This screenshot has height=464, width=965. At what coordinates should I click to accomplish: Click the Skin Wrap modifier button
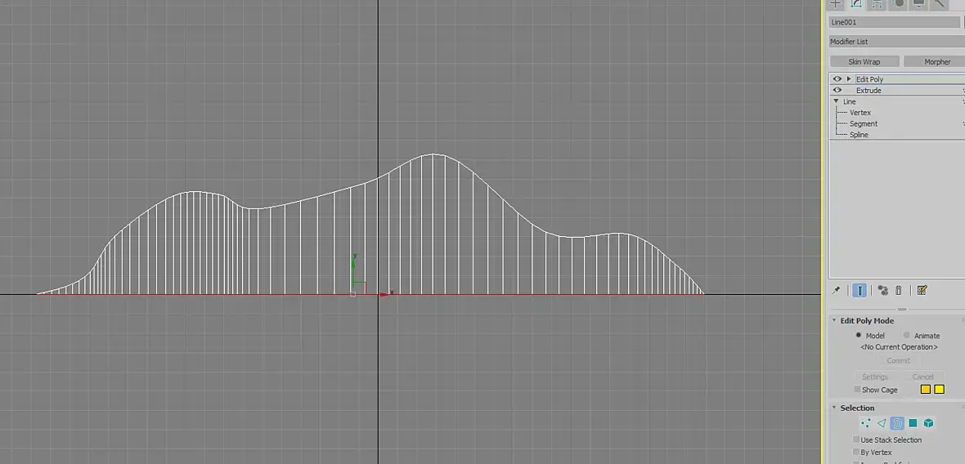(x=864, y=61)
